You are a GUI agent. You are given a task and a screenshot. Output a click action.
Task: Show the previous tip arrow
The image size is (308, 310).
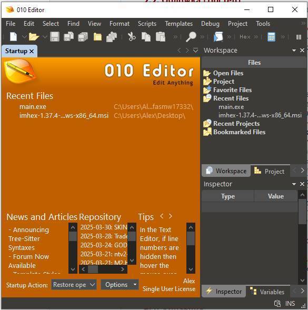[x=162, y=216]
